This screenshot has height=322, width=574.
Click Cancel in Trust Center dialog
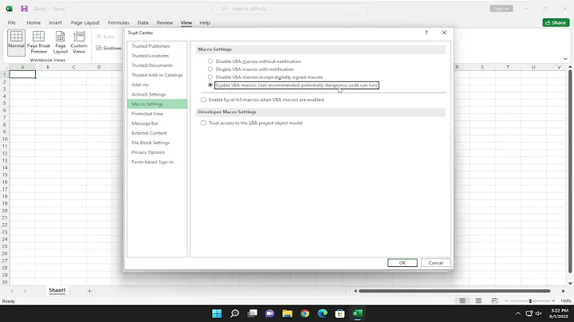pyautogui.click(x=435, y=263)
